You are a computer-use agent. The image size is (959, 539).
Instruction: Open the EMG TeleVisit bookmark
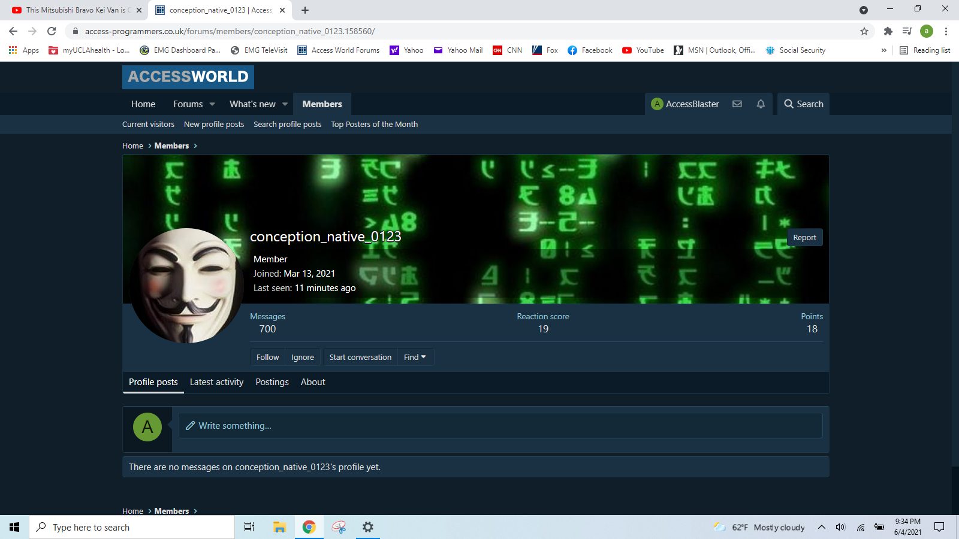259,50
